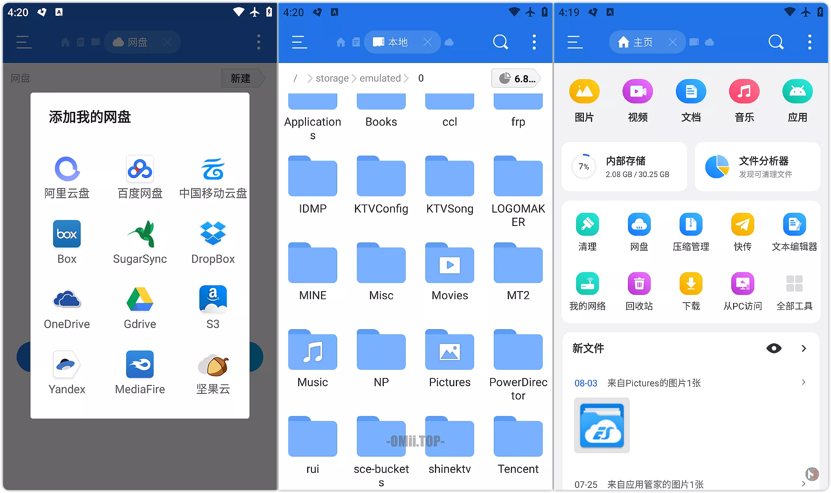Image resolution: width=831 pixels, height=493 pixels.
Task: Open the 7% storage progress ring
Action: pyautogui.click(x=584, y=167)
